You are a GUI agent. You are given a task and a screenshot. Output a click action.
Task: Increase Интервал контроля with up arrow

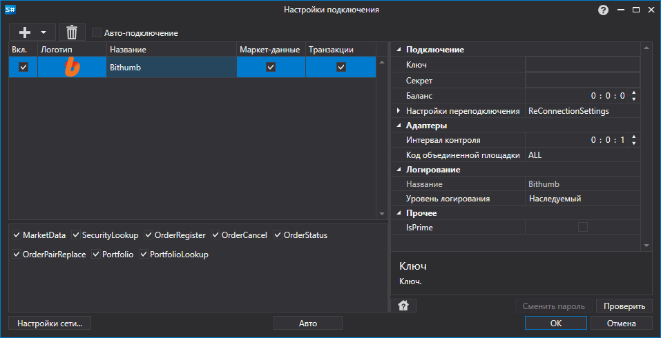(x=633, y=137)
